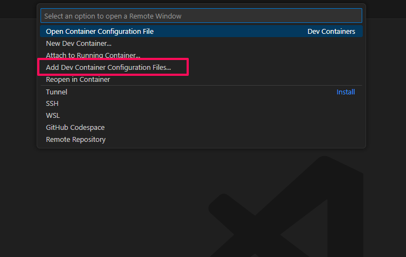This screenshot has width=406, height=257.
Task: Choose GitHub Codespace from the list
Action: (75, 128)
